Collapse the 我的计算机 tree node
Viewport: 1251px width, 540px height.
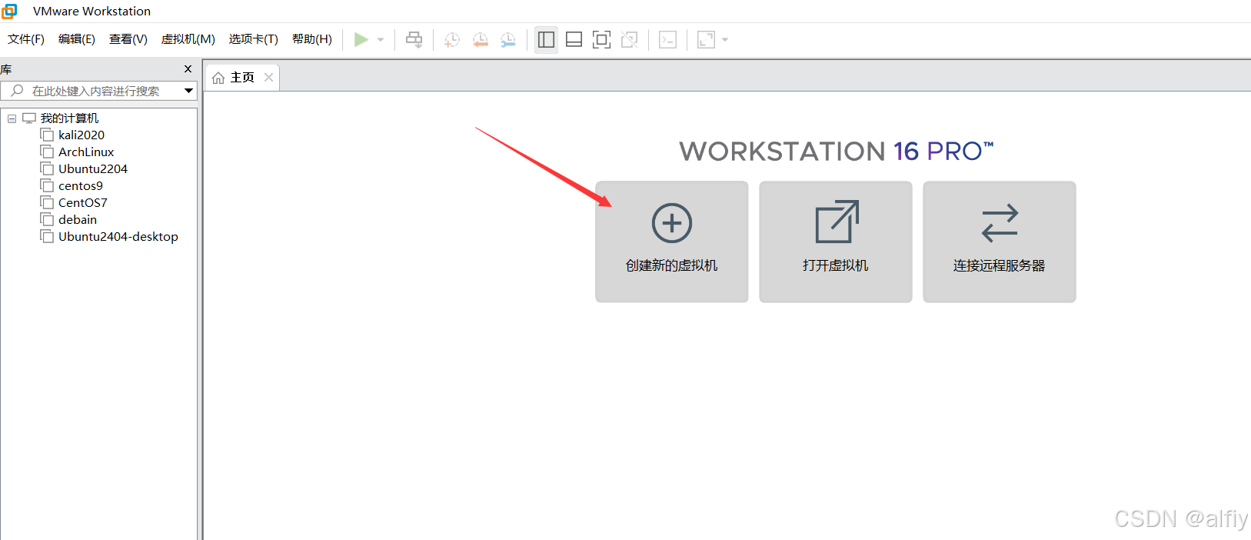[x=12, y=118]
